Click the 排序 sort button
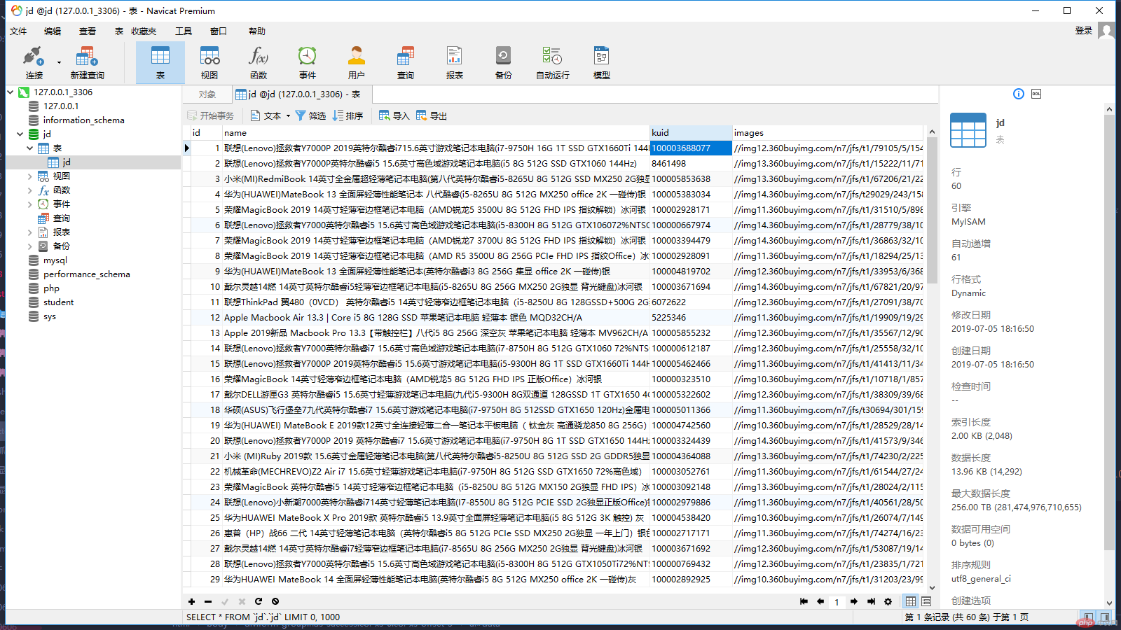The width and height of the screenshot is (1121, 630). [348, 116]
